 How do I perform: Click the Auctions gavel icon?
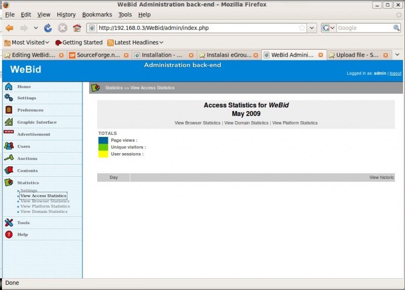(9, 158)
